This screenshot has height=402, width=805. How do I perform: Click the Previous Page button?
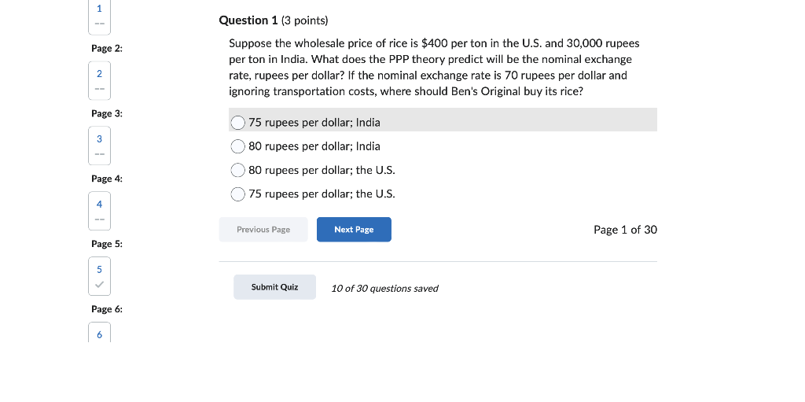(x=263, y=230)
